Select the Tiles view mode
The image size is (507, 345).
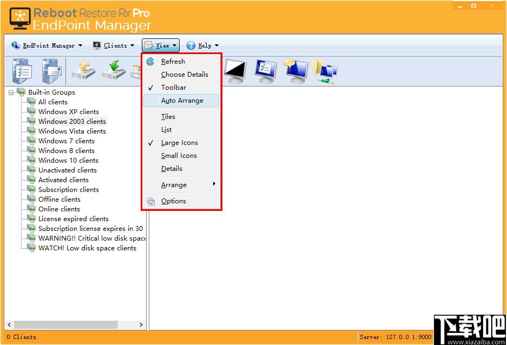coord(181,117)
